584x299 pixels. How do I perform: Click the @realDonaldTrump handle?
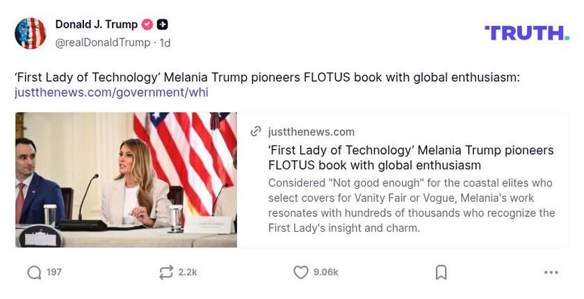tap(103, 42)
